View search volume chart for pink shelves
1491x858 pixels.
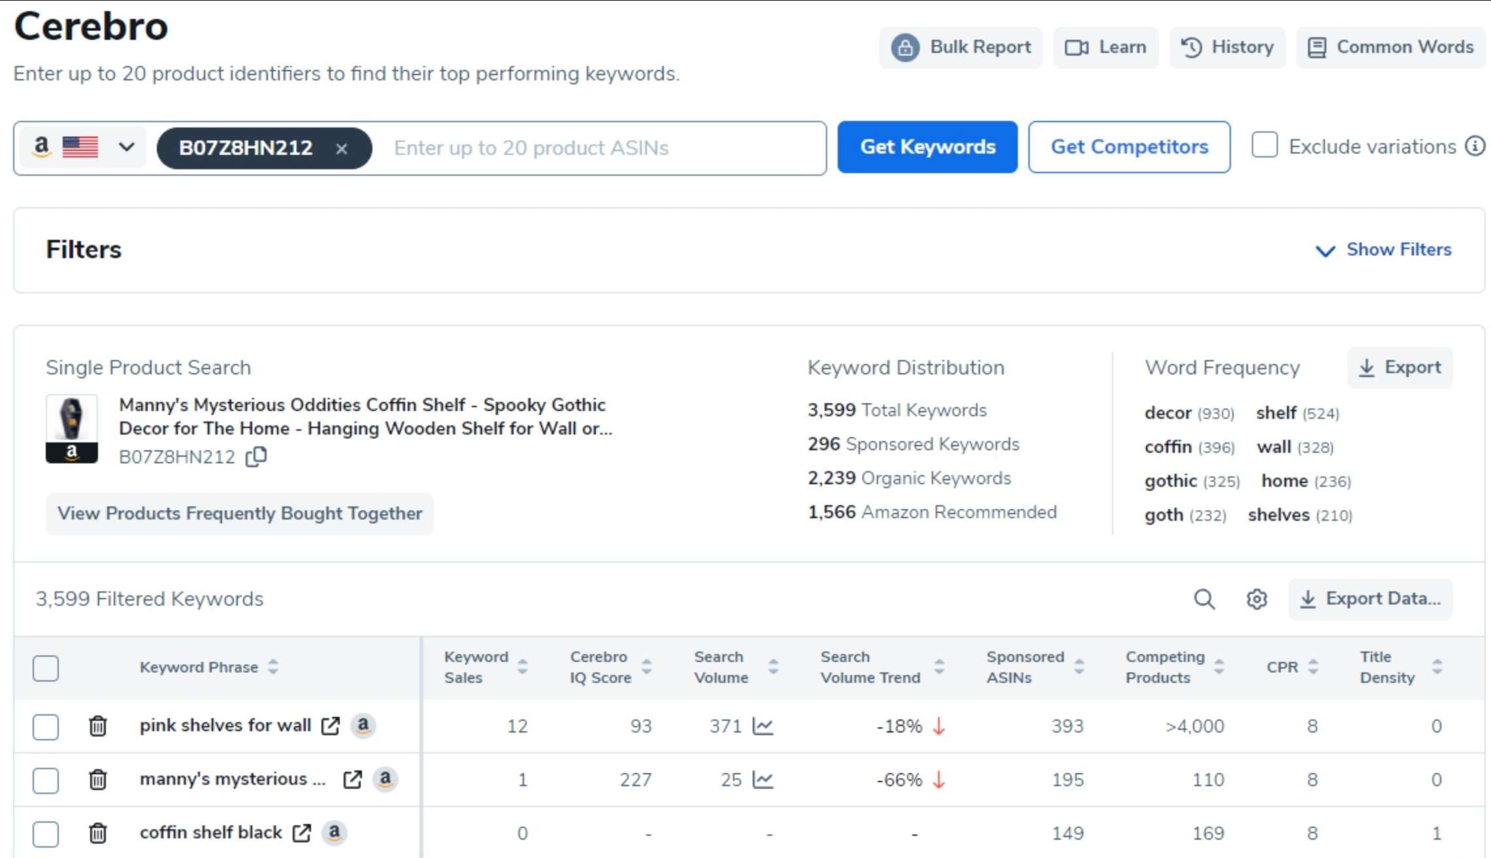click(763, 726)
